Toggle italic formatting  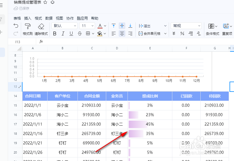click(63, 33)
